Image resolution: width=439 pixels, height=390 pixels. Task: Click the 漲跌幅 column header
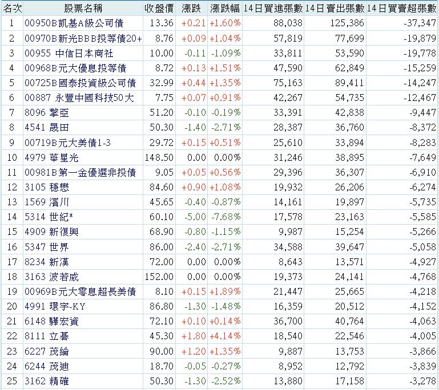[x=224, y=9]
